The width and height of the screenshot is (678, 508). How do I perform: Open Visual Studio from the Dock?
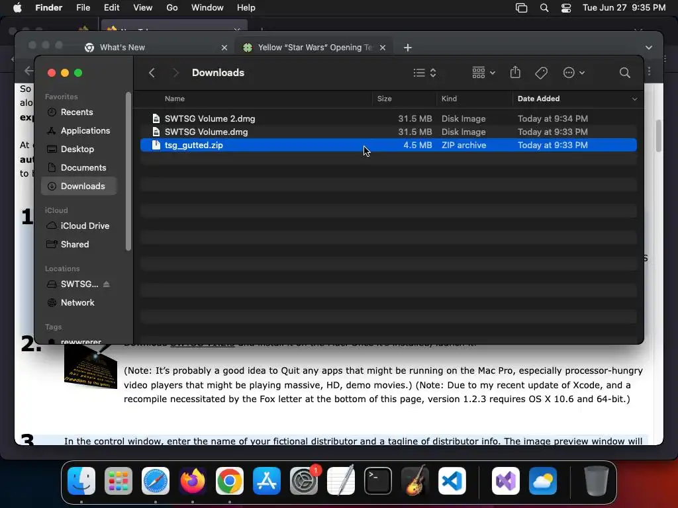tap(506, 480)
